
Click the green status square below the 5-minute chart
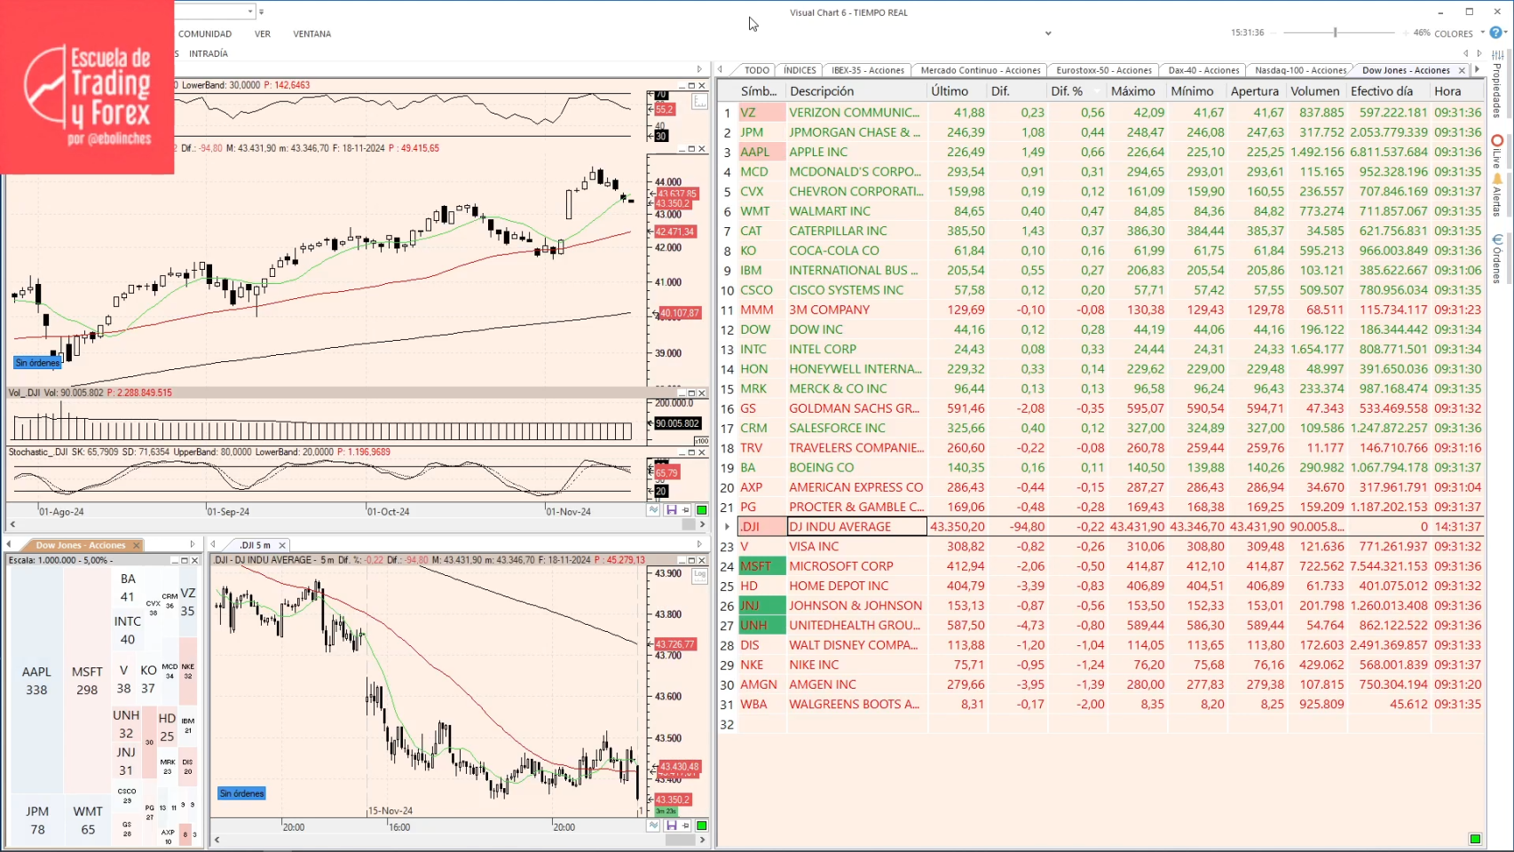(x=702, y=825)
